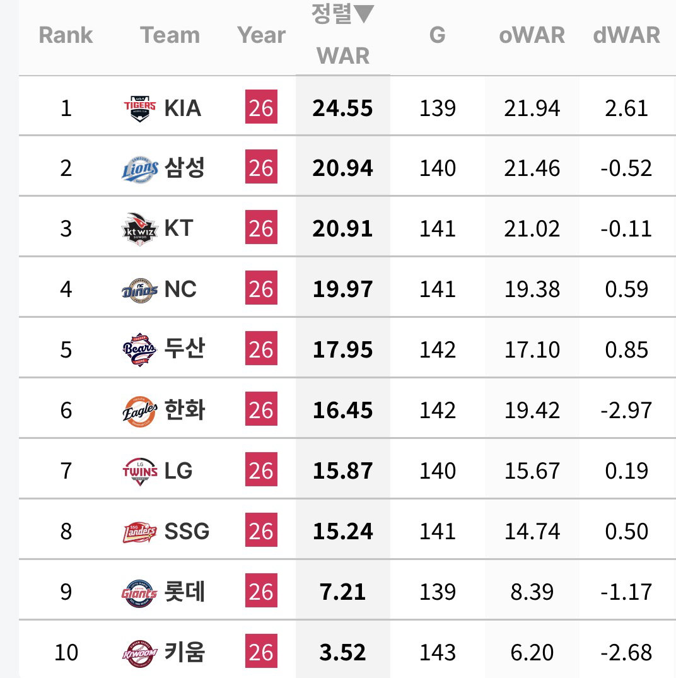Screen dimensions: 676x678
Task: Click the SSG Landers team logo
Action: pos(139,532)
